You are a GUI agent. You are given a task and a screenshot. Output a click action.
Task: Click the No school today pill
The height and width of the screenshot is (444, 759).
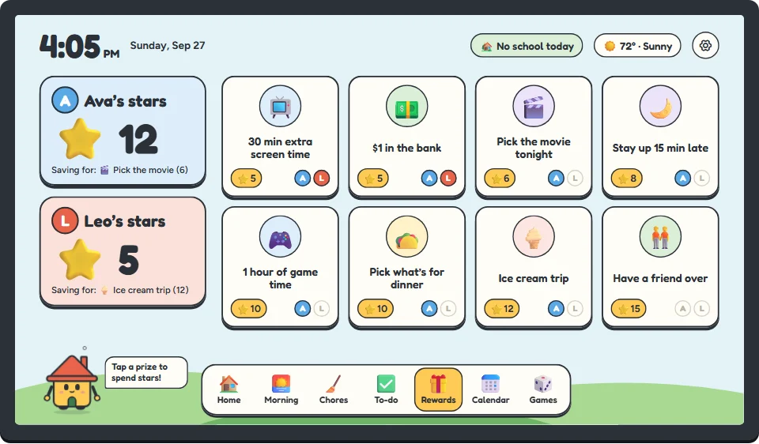[527, 46]
